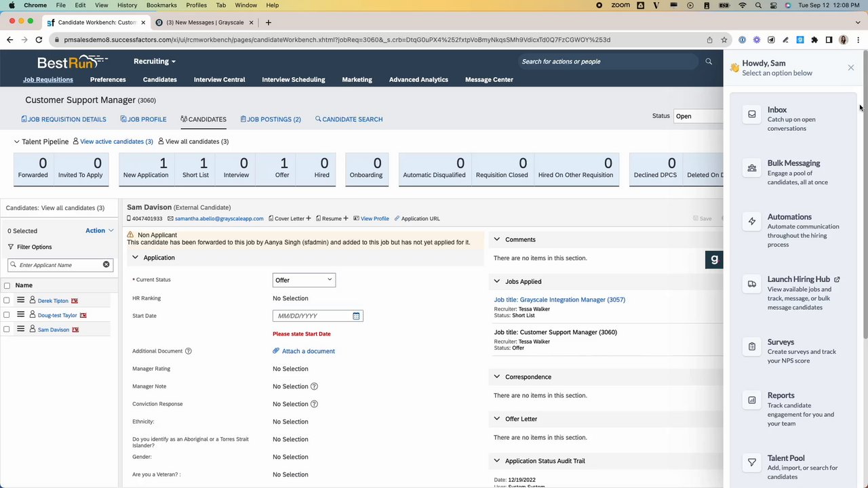Tick the checkbox for Sam Davison

[x=7, y=329]
